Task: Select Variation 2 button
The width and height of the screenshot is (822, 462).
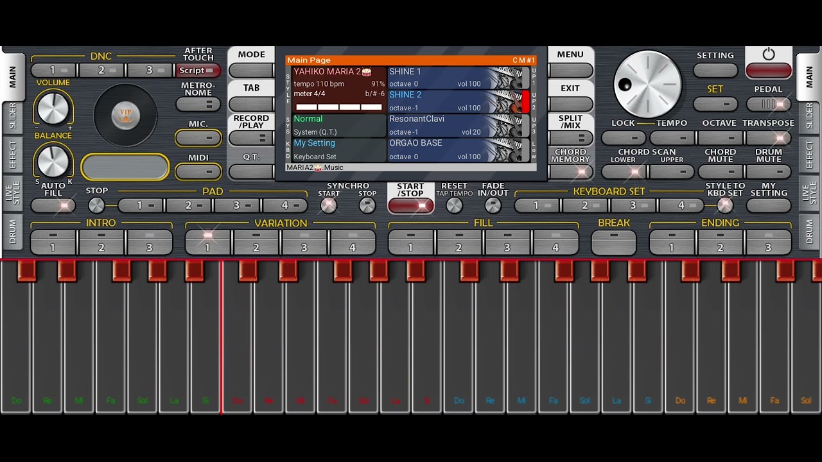Action: point(256,242)
